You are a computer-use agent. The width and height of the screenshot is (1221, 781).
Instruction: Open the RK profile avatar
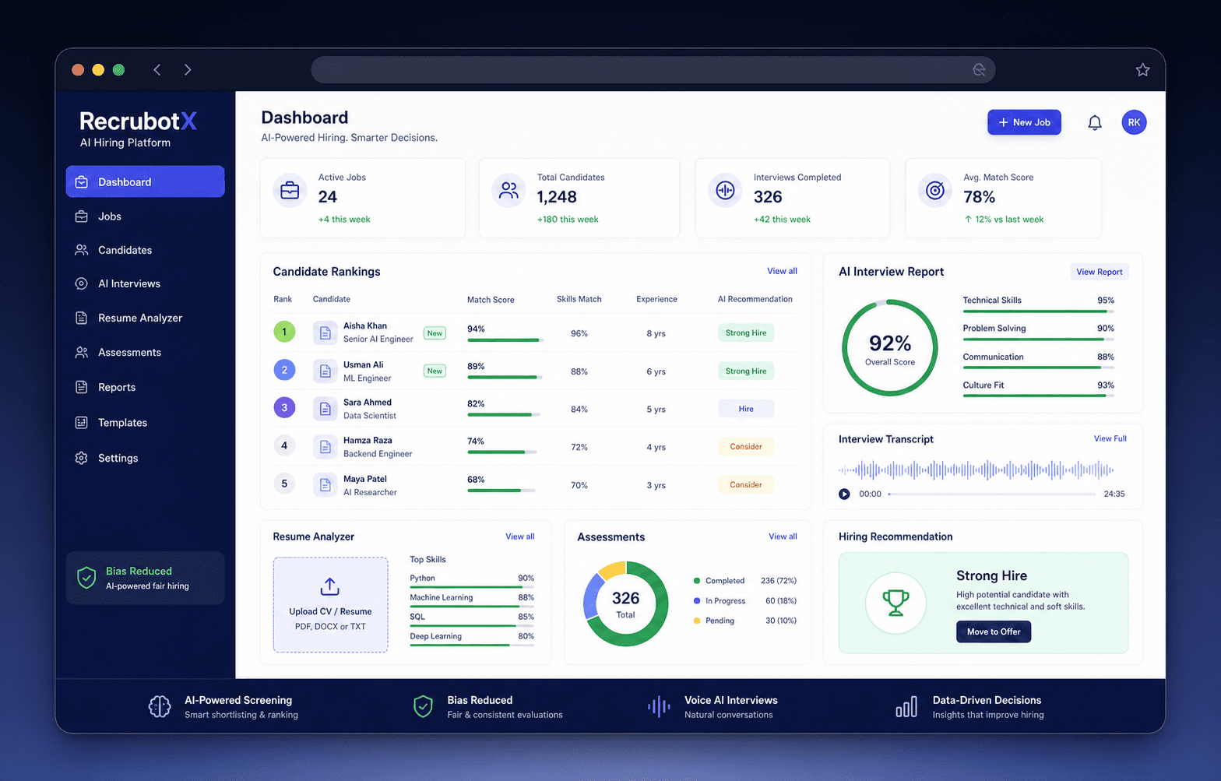(1134, 122)
